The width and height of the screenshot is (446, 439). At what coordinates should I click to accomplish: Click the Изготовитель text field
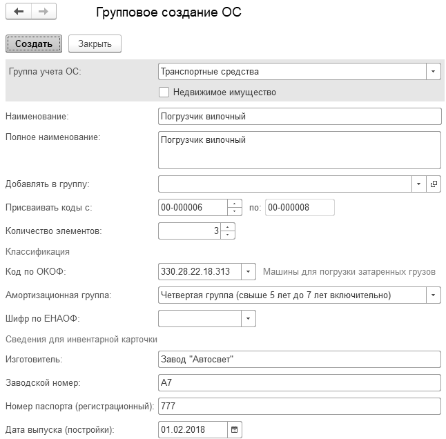pyautogui.click(x=299, y=359)
